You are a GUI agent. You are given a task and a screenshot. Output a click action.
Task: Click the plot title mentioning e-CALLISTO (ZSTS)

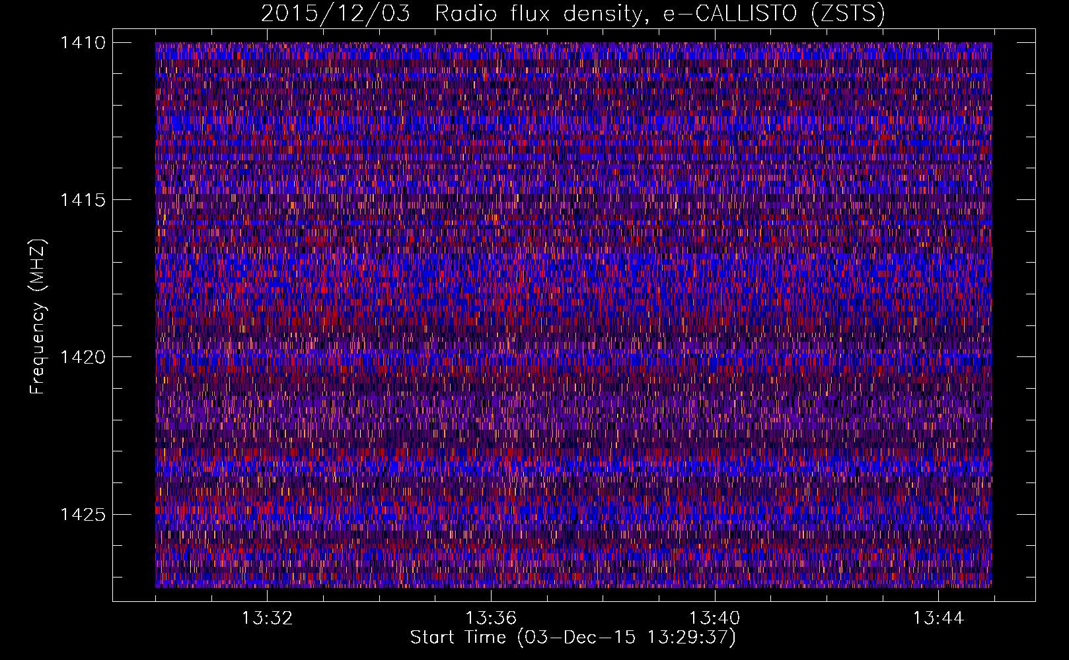573,13
